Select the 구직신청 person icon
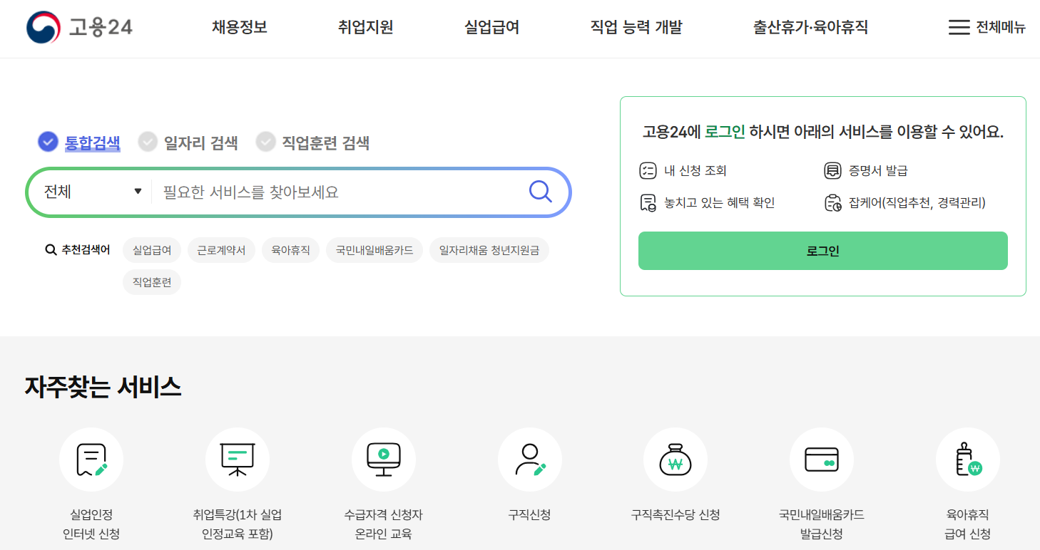This screenshot has height=550, width=1040. tap(529, 459)
